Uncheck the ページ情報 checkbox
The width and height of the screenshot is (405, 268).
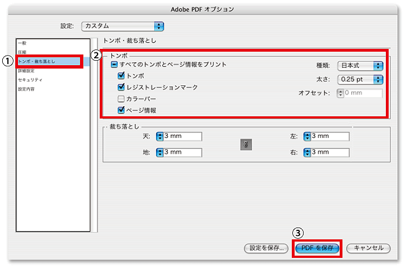121,110
